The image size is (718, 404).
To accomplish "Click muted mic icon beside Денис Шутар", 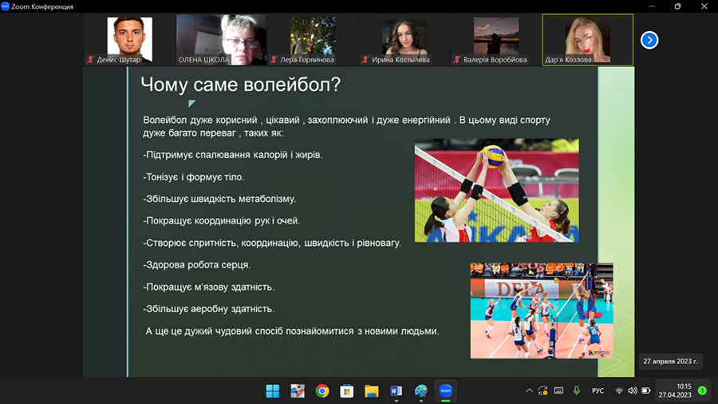I will (x=91, y=60).
